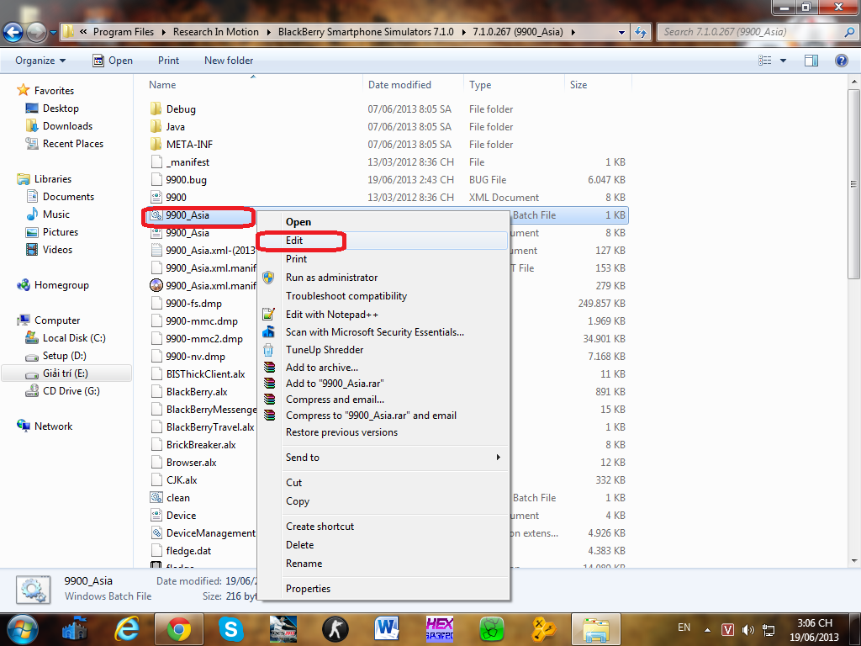Open the HEX editor taskbar icon

(x=439, y=629)
